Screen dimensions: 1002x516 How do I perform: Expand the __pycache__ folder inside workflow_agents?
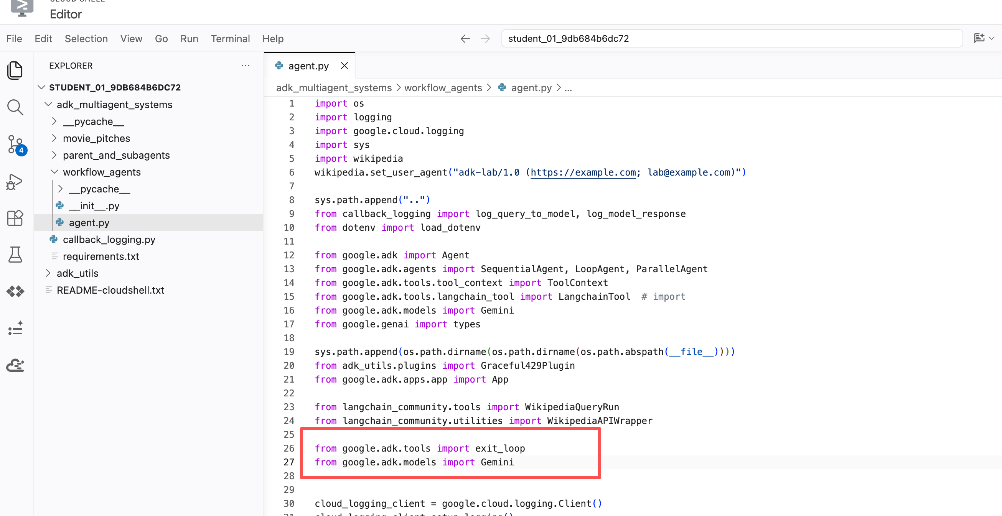[x=61, y=189]
